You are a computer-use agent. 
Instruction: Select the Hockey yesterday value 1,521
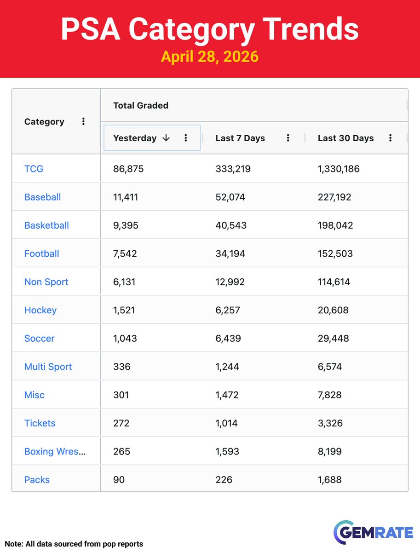tap(124, 310)
